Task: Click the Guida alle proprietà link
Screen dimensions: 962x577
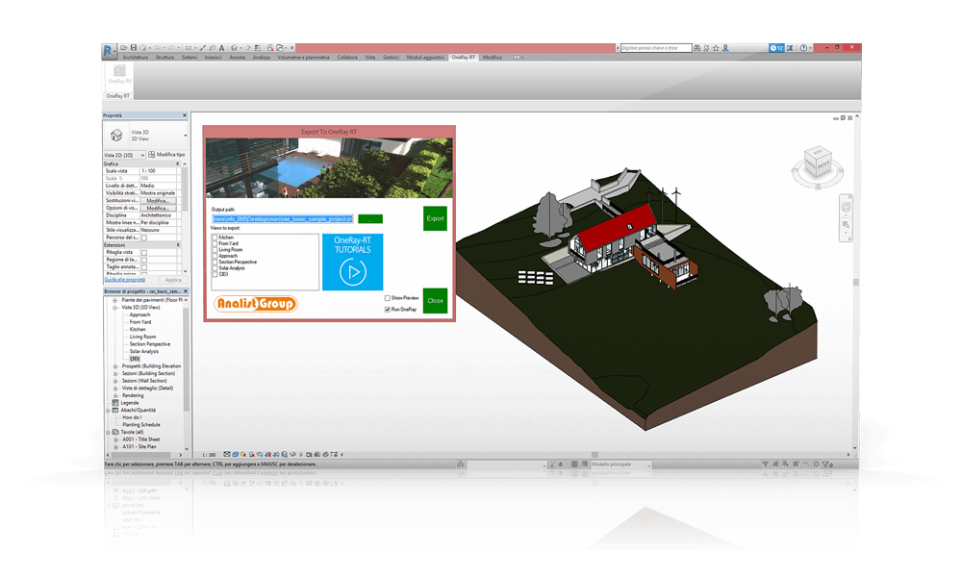Action: pos(124,279)
